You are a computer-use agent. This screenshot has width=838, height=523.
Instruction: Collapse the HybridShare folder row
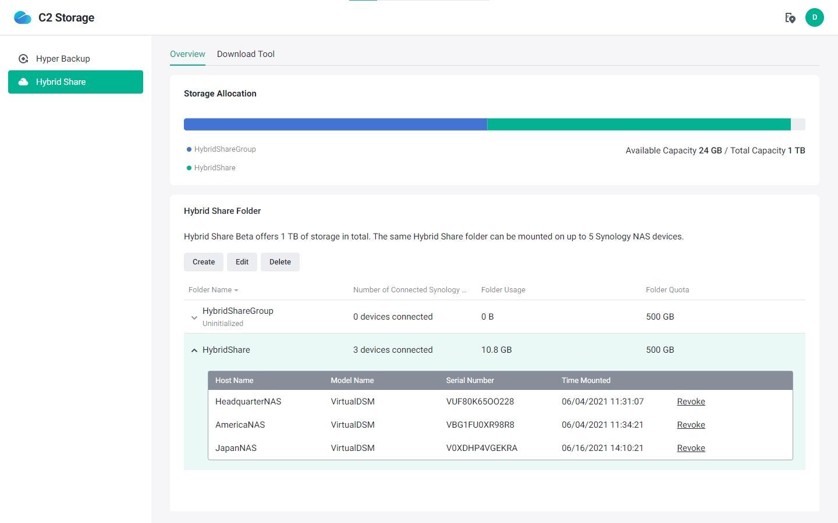[x=194, y=350]
